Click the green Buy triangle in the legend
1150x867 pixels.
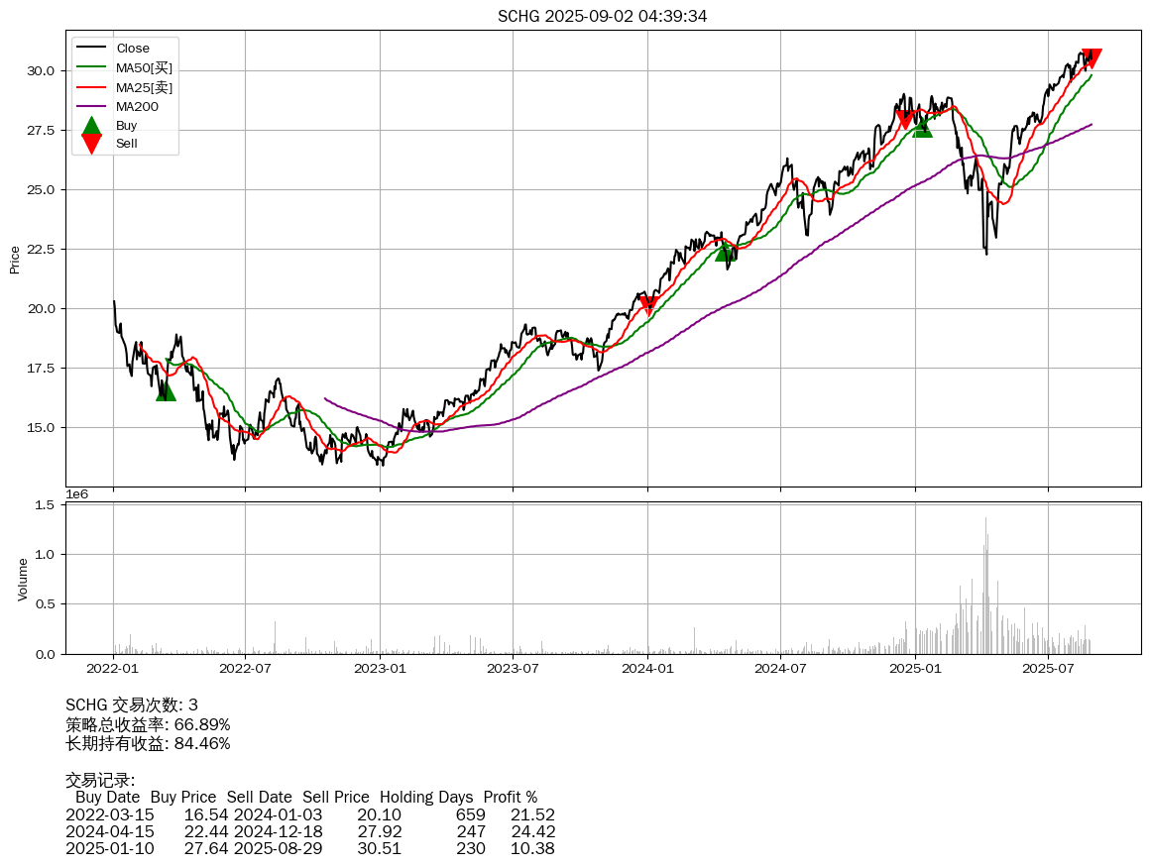(91, 126)
